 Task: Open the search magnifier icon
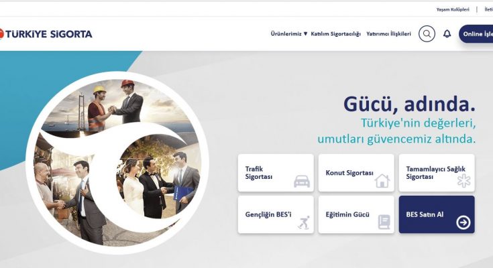coord(427,33)
